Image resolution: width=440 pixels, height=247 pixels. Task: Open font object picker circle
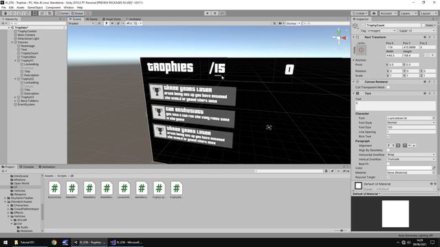click(434, 118)
